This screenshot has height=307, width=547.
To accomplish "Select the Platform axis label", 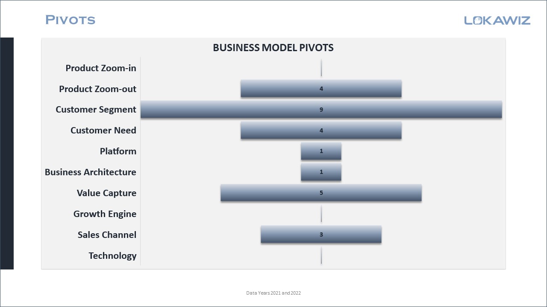I will (x=118, y=151).
